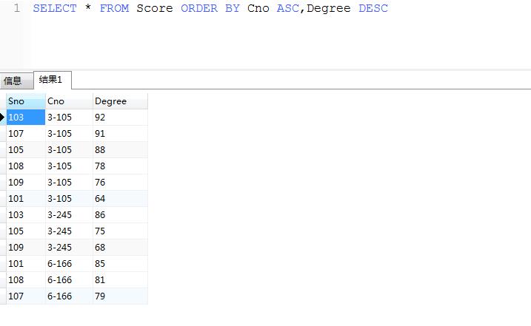Select the Degree cell 86
The width and height of the screenshot is (531, 326).
tap(120, 214)
